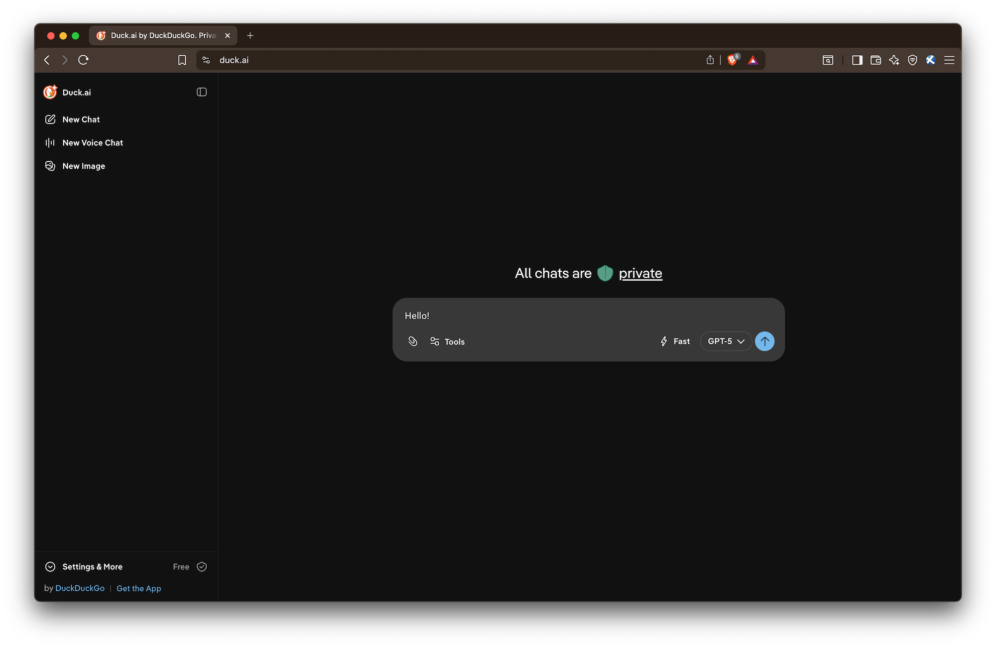Open Brave Shields icon
This screenshot has width=996, height=647.
click(x=733, y=60)
